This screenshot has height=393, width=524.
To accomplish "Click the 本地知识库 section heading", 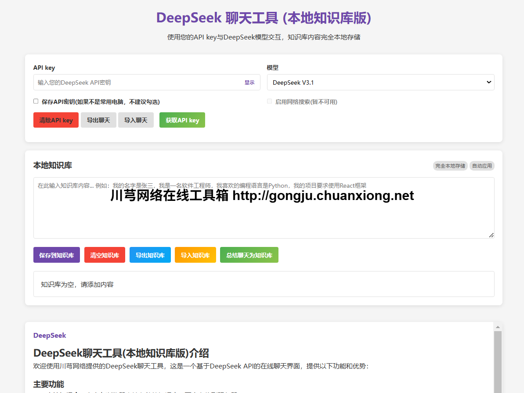I will pyautogui.click(x=52, y=165).
